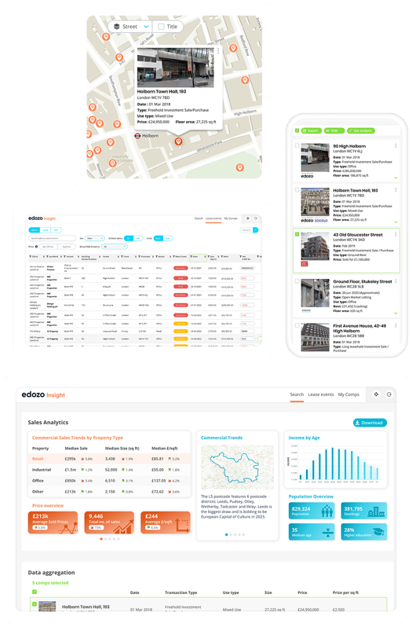Viewport: 412px width, 627px height.
Task: Untick the 43 Old Gloucester Street checkbox
Action: 297,234
